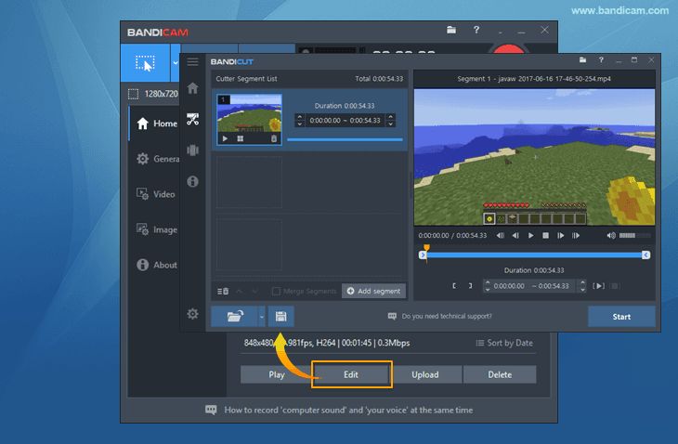
Task: Open Bandicut settings gear icon
Action: tap(192, 313)
